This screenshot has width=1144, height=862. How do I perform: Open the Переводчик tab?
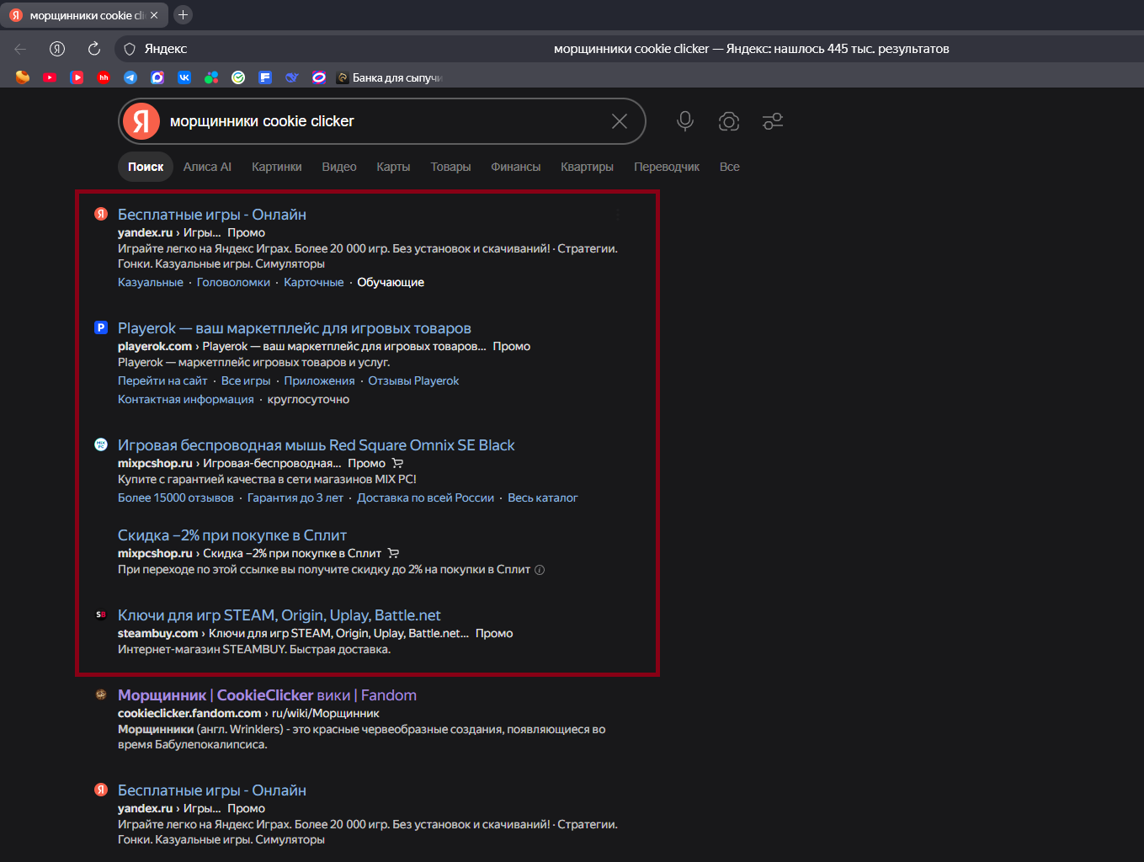click(x=667, y=167)
